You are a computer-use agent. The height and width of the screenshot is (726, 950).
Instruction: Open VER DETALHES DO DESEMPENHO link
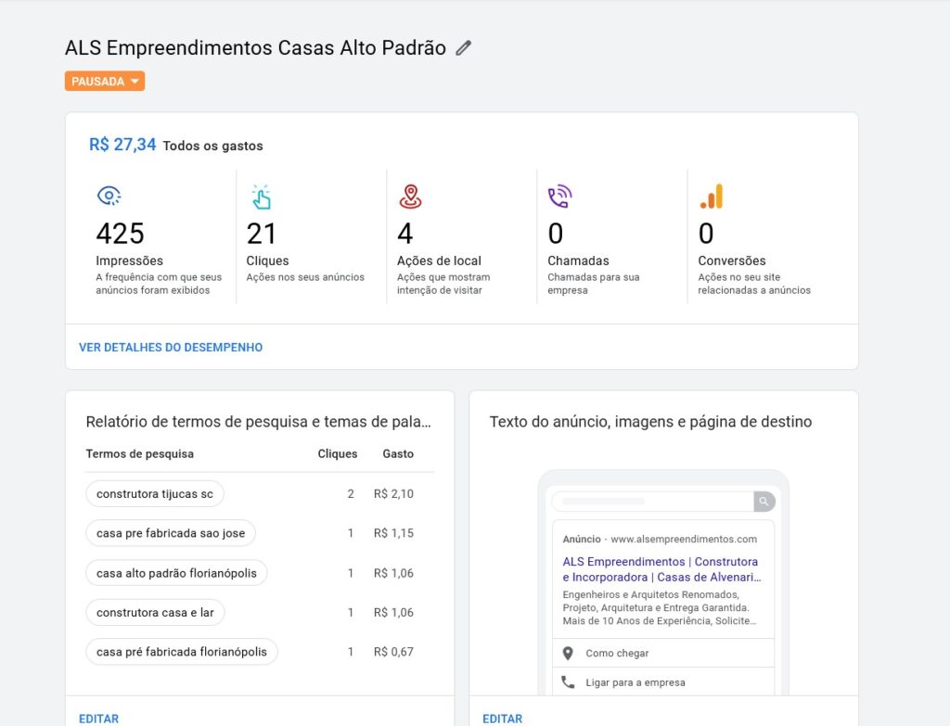tap(171, 348)
